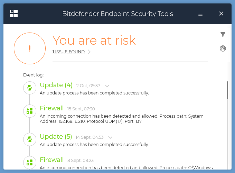235x173 pixels.
Task: Open the 1 ISSUE FOUND link
Action: click(68, 52)
